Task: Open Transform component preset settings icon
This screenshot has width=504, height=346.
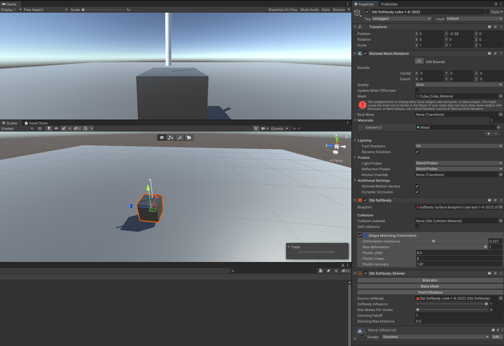Action: pos(495,27)
